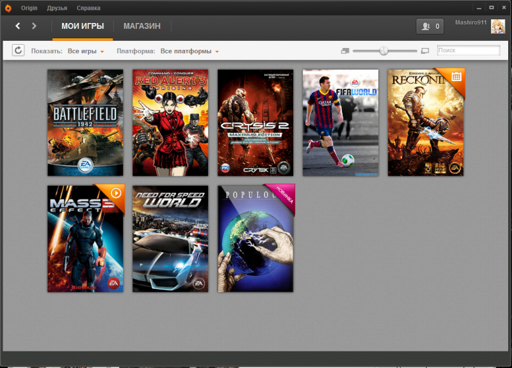Refresh the game library
Image resolution: width=512 pixels, height=368 pixels.
coord(19,50)
